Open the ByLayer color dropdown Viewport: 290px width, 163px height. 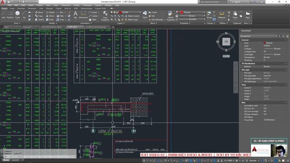pos(193,12)
